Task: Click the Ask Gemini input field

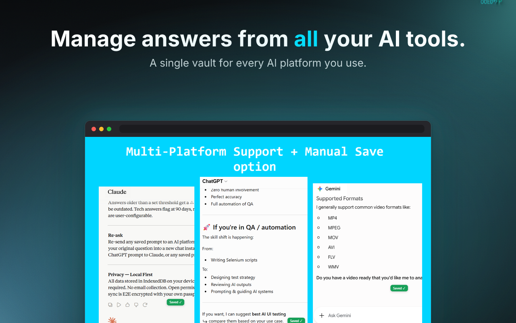Action: tap(368, 315)
